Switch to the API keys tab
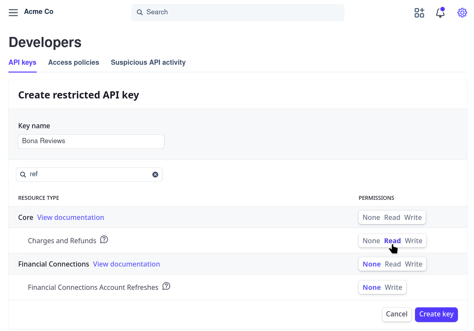This screenshot has width=474, height=331. click(x=22, y=63)
